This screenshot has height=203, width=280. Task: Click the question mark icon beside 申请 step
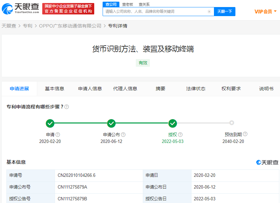57,134
